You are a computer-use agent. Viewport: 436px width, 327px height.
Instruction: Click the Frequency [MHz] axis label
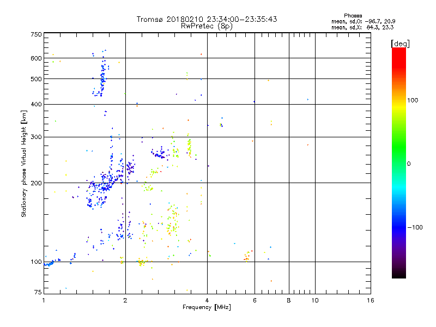coord(207,307)
